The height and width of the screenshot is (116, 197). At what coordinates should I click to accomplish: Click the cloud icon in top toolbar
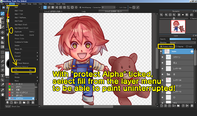tap(4, 7)
